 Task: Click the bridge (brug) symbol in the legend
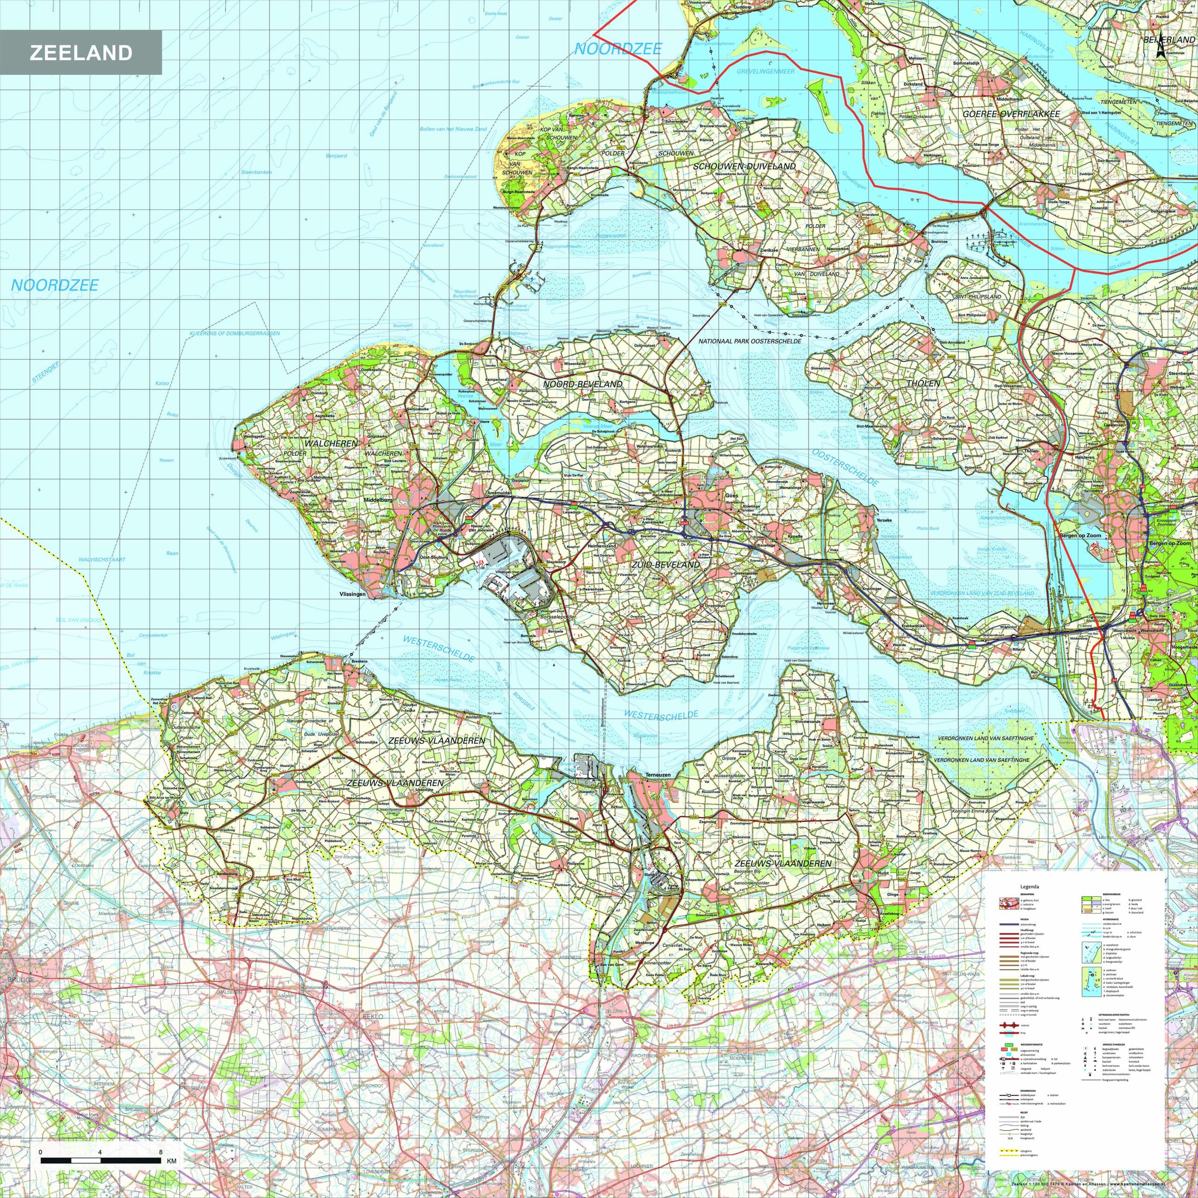pyautogui.click(x=1009, y=1033)
